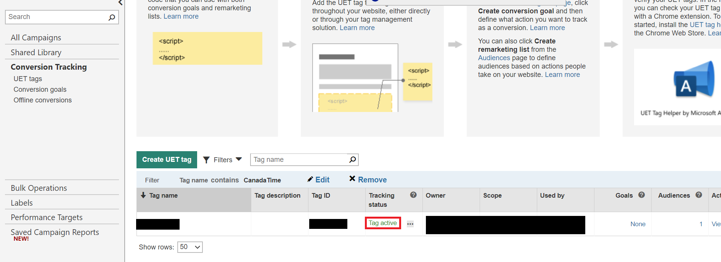The height and width of the screenshot is (262, 721).
Task: Click the Edit filter link
Action: point(322,180)
